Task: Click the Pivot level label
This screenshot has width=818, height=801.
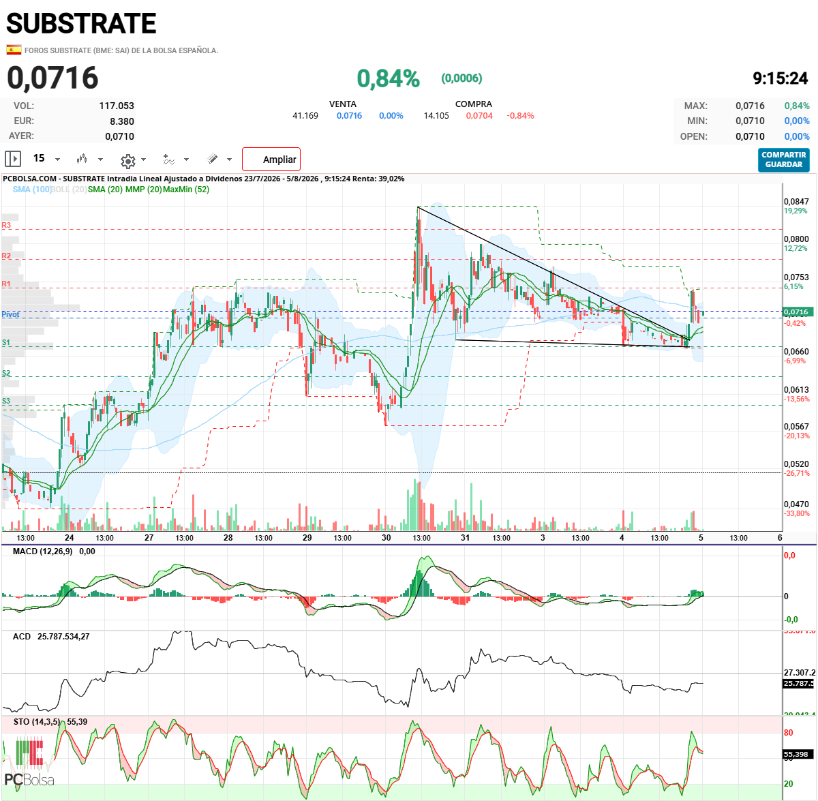Action: coord(10,314)
